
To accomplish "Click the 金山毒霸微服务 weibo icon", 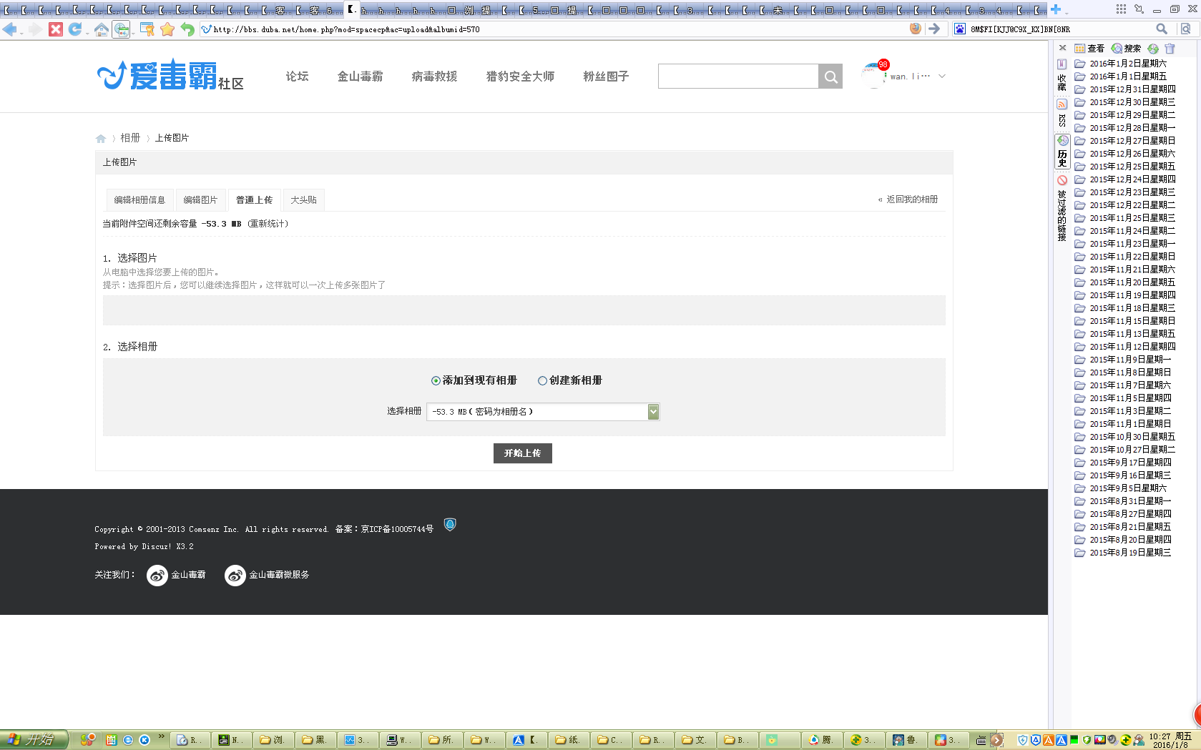I will [235, 576].
